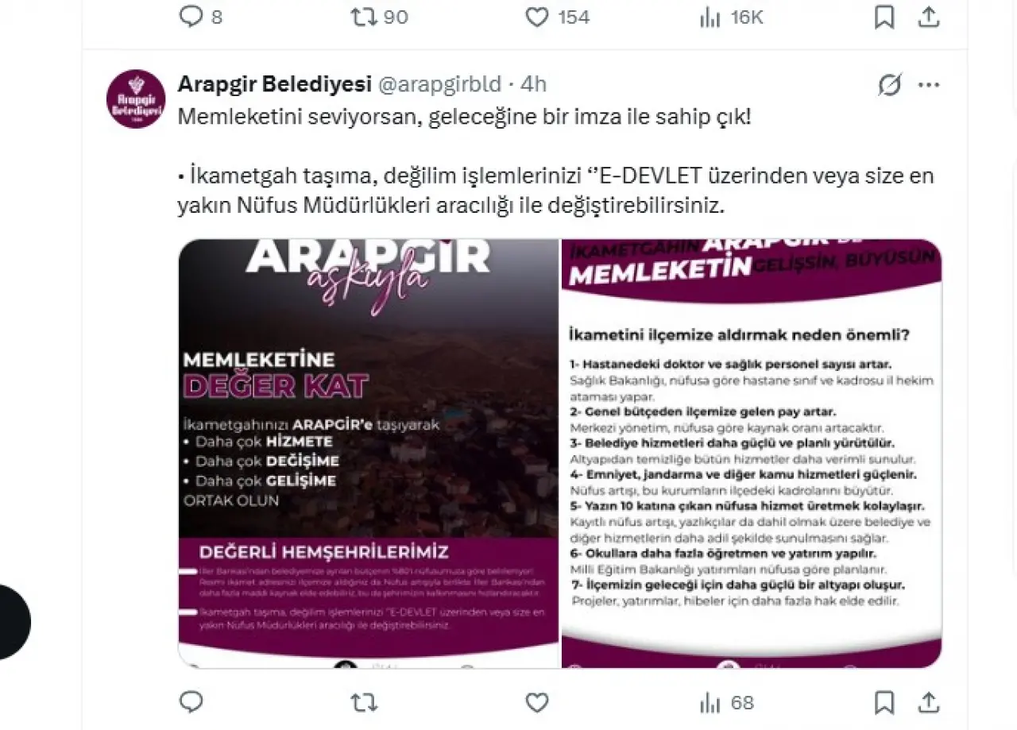Open the three-dot more options menu
The image size is (1017, 730).
[x=929, y=84]
